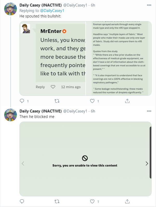Like the first tweet
The width and height of the screenshot is (156, 207).
pos(92,101)
